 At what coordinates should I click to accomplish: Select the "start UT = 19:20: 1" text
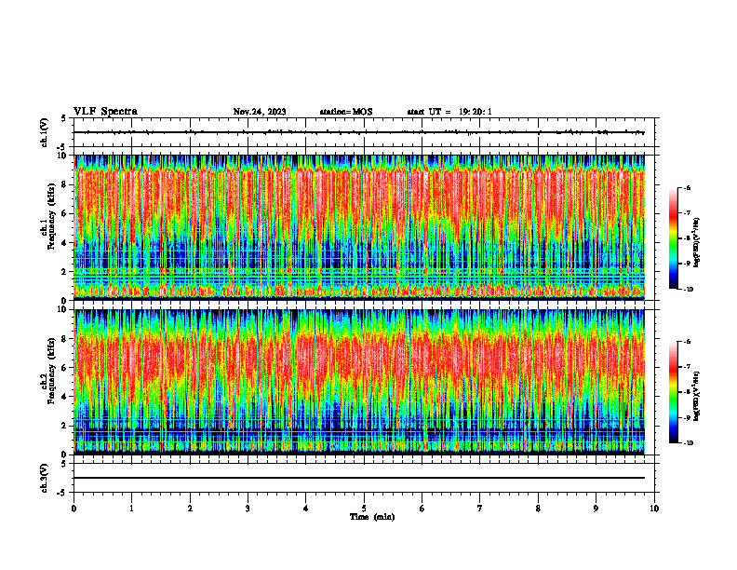(449, 112)
